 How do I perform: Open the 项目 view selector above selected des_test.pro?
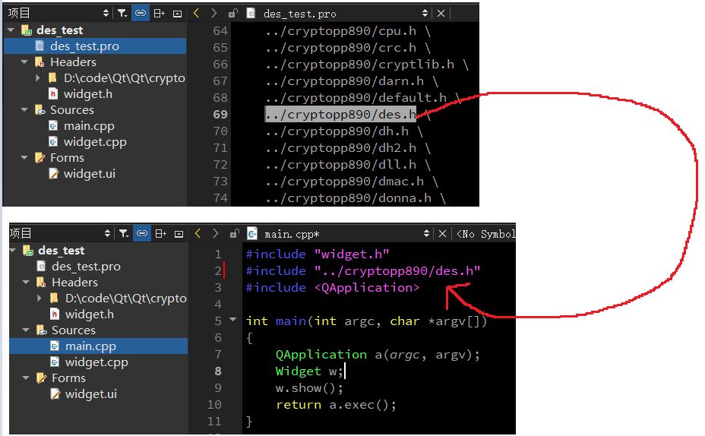click(x=57, y=13)
